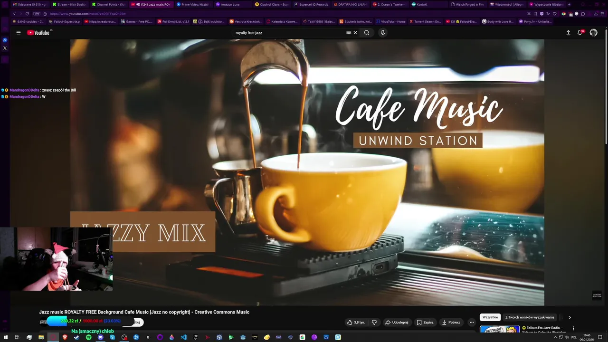Viewport: 608px width, 342px height.
Task: Save the video with Zapisz
Action: click(x=425, y=323)
